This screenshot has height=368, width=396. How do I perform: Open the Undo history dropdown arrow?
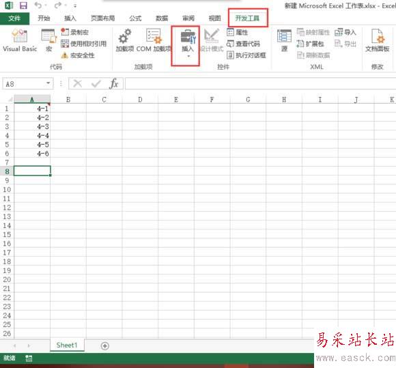click(x=46, y=5)
